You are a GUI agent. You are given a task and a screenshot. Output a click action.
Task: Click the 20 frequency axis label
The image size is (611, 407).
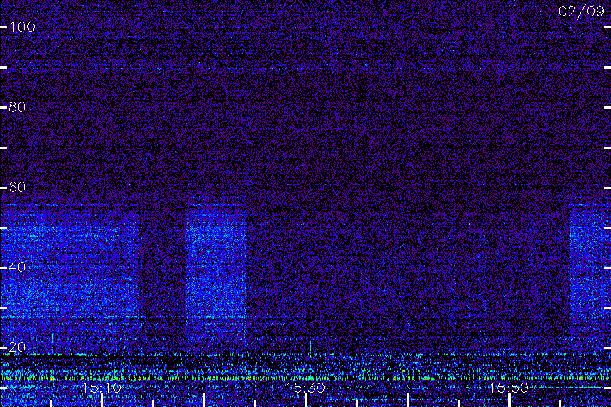(17, 347)
